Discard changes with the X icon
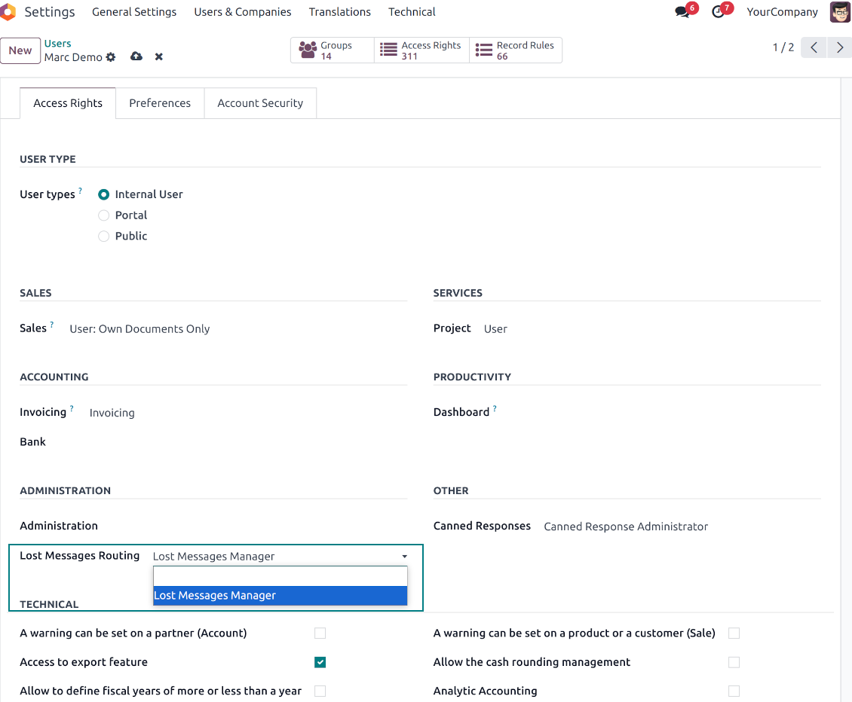The image size is (852, 702). (159, 57)
